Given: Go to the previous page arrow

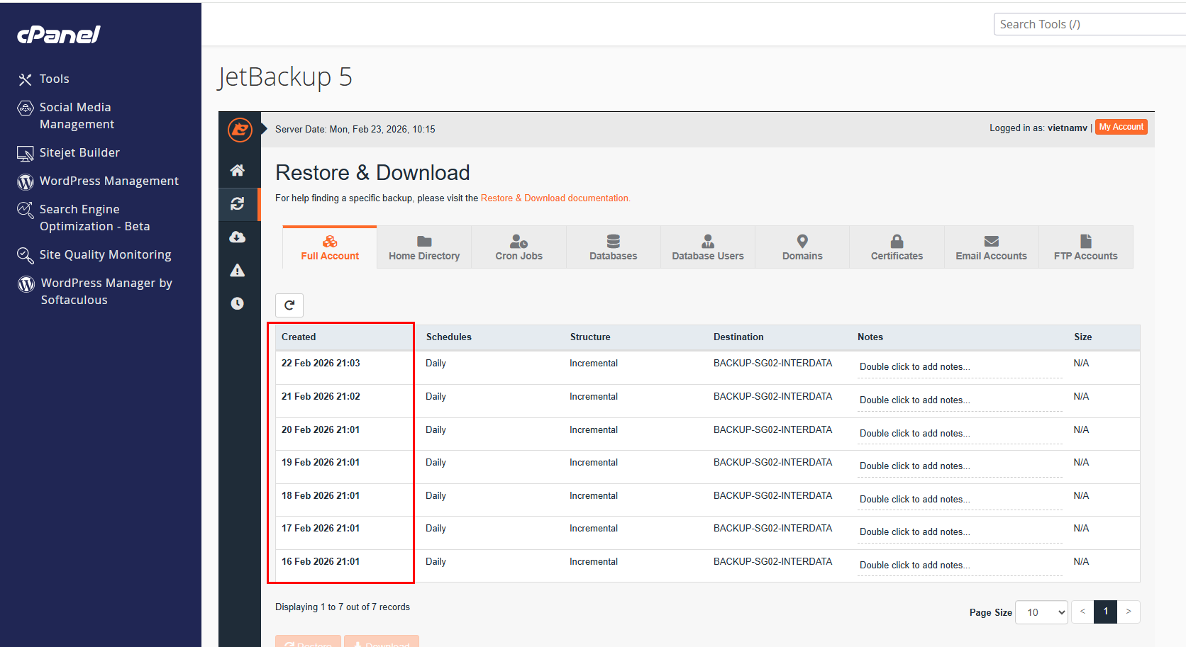Looking at the screenshot, I should (x=1082, y=612).
